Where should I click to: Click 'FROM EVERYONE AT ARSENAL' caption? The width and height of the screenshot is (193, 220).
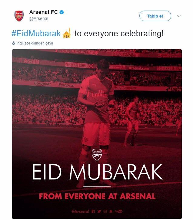(x=97, y=196)
